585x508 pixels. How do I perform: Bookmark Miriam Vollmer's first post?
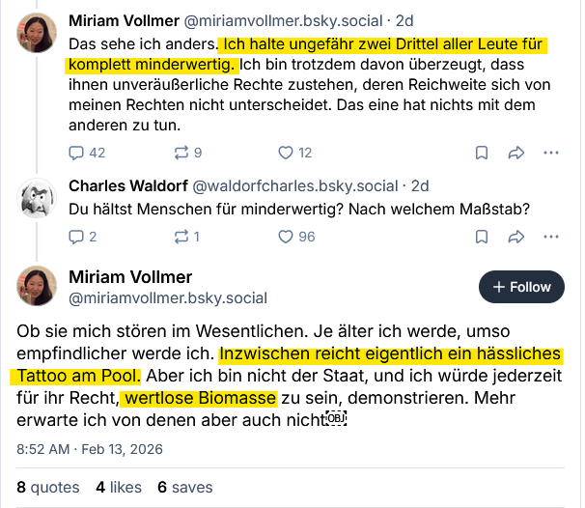[x=482, y=153]
